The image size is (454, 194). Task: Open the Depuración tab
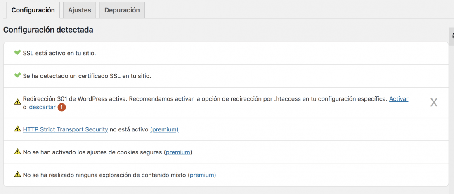122,10
